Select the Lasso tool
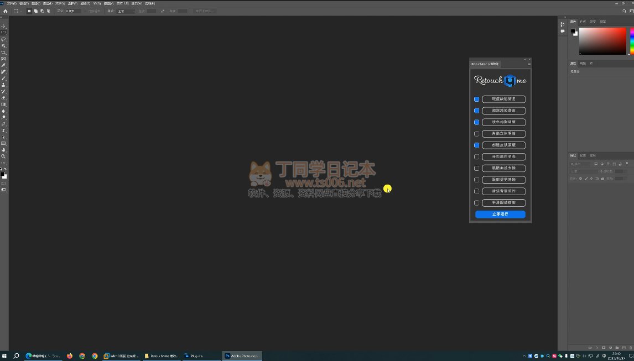 pos(3,39)
